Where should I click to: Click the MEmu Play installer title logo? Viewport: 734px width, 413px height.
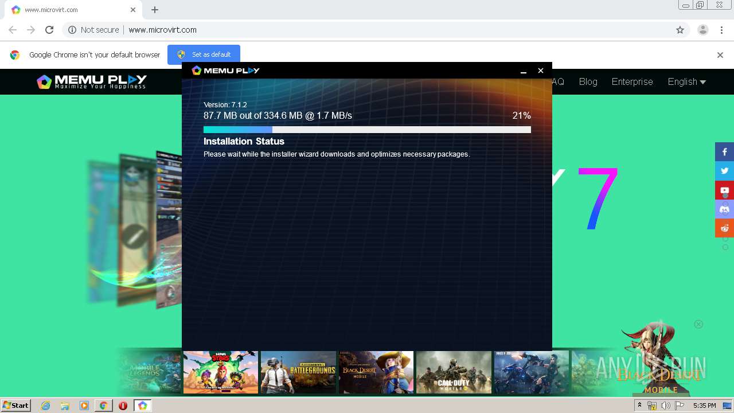[x=225, y=70]
